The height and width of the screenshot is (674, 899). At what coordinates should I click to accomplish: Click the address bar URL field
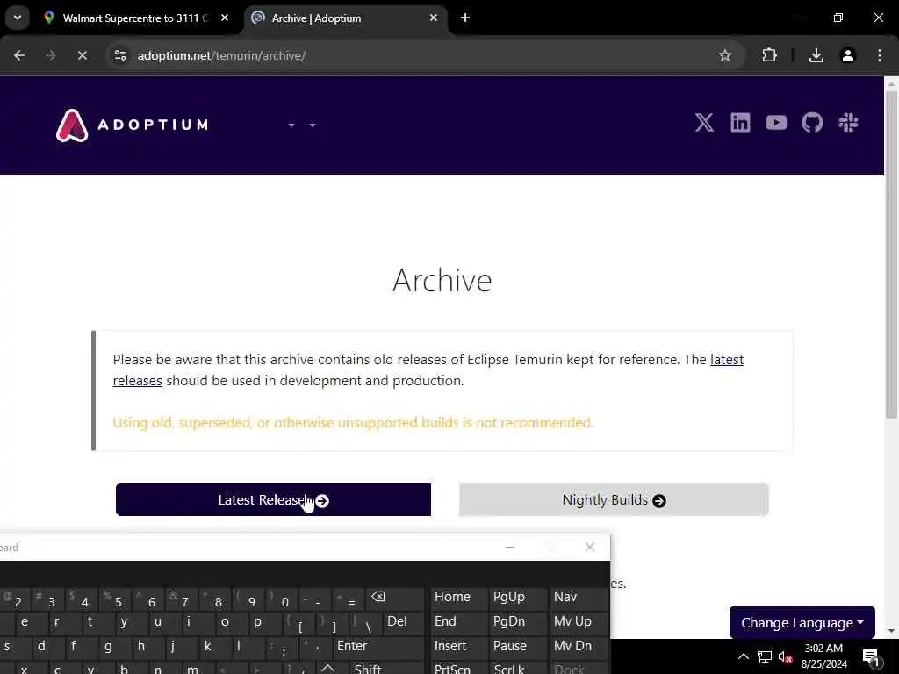click(413, 55)
